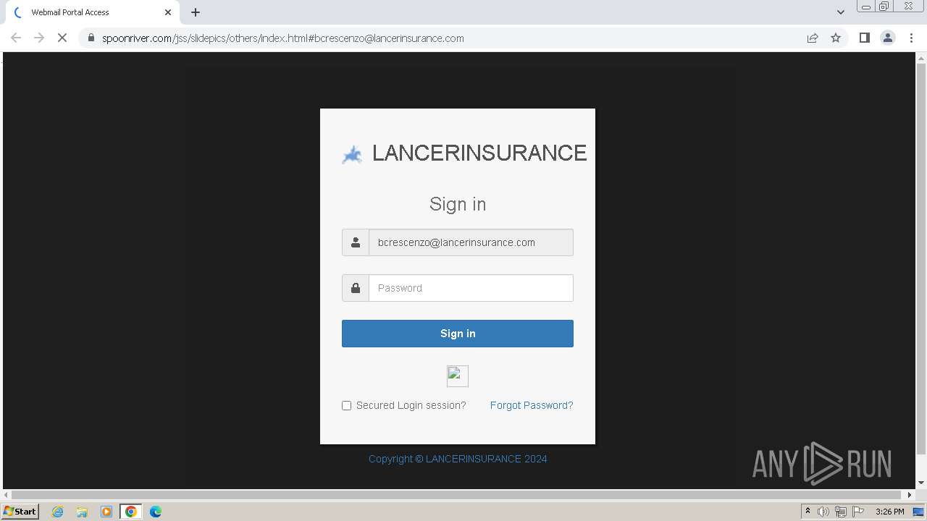Screen dimensions: 927x521
Task: Go forward to the next page
Action: point(39,38)
